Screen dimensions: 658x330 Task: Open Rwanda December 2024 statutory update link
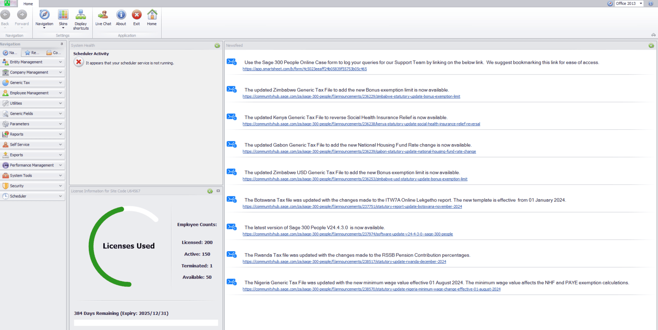click(x=344, y=262)
